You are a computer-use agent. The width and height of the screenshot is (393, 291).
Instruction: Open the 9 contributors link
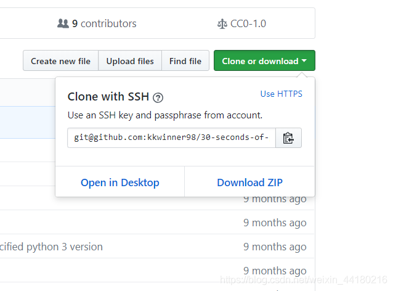tap(97, 23)
